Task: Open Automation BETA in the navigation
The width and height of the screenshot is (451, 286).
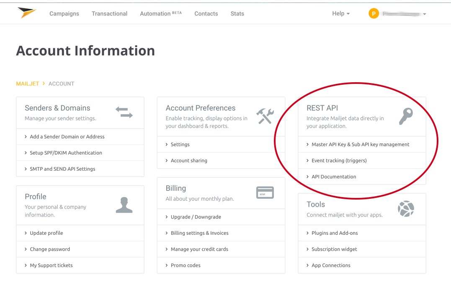Action: (161, 13)
